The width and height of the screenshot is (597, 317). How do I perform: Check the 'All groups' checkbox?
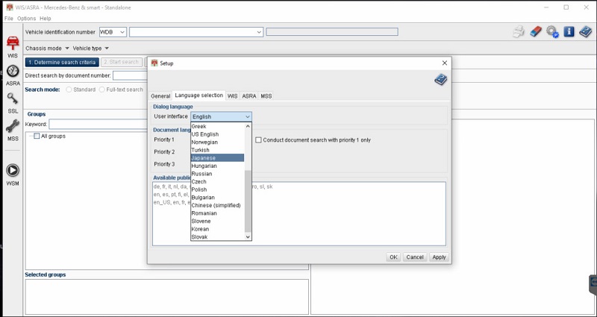coord(37,136)
